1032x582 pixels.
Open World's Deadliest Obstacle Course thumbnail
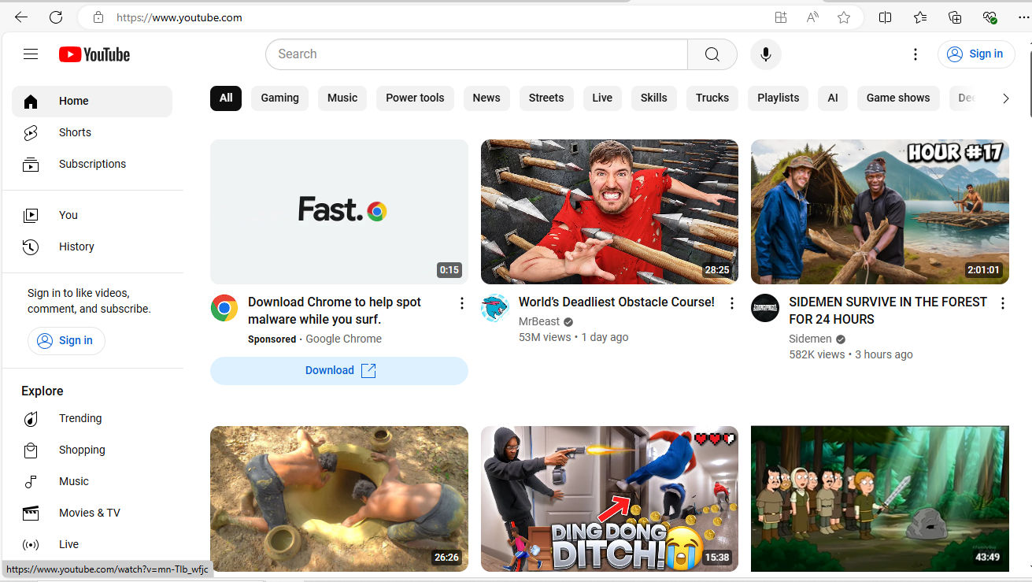608,211
